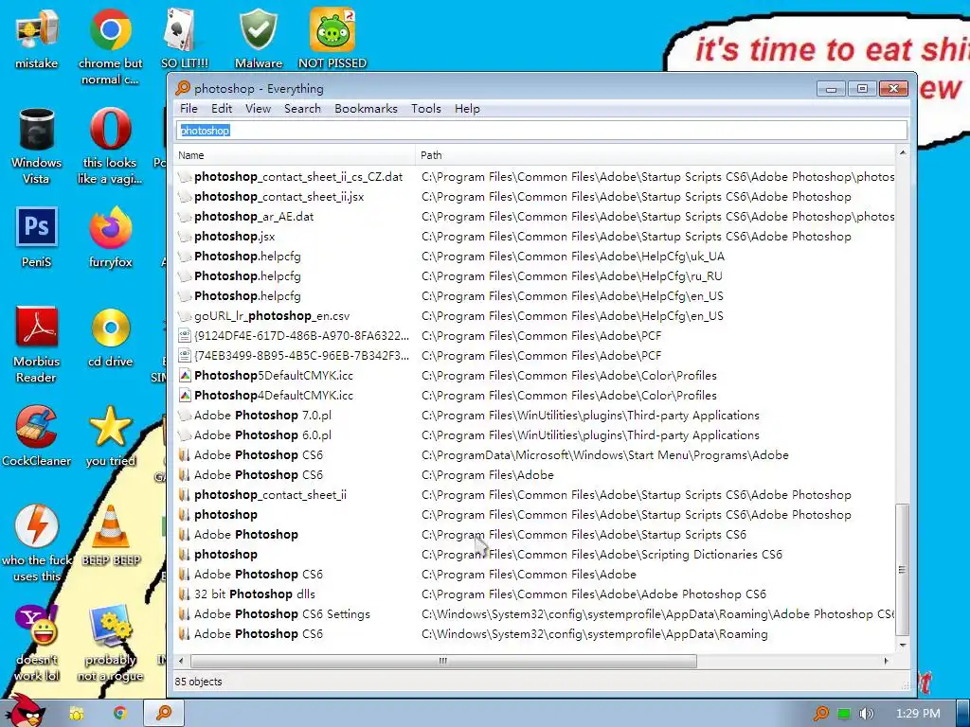Open the Malware shield desktop icon
The height and width of the screenshot is (727, 970).
click(259, 38)
